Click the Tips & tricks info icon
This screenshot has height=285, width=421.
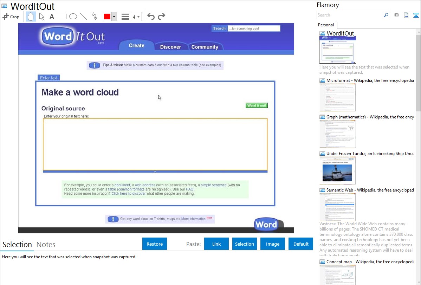94,65
